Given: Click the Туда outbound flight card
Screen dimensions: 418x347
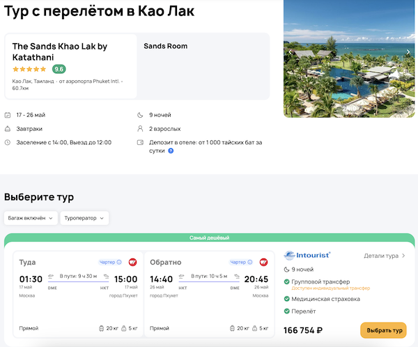Looking at the screenshot, I should [x=77, y=293].
